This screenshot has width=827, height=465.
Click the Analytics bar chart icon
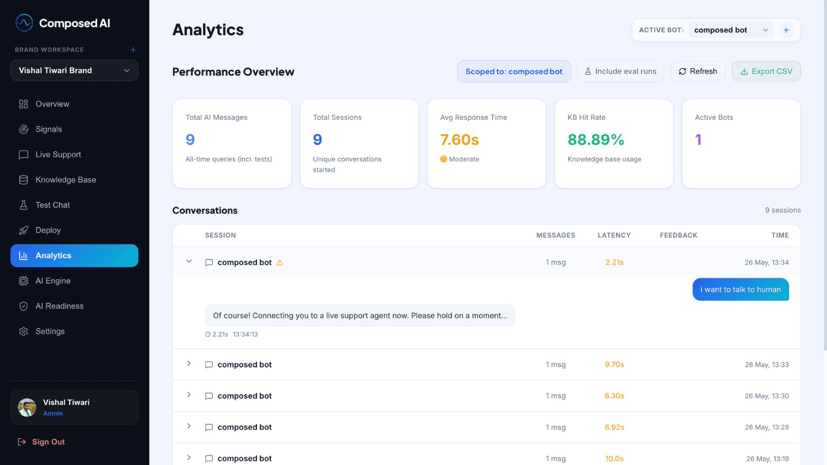click(23, 256)
